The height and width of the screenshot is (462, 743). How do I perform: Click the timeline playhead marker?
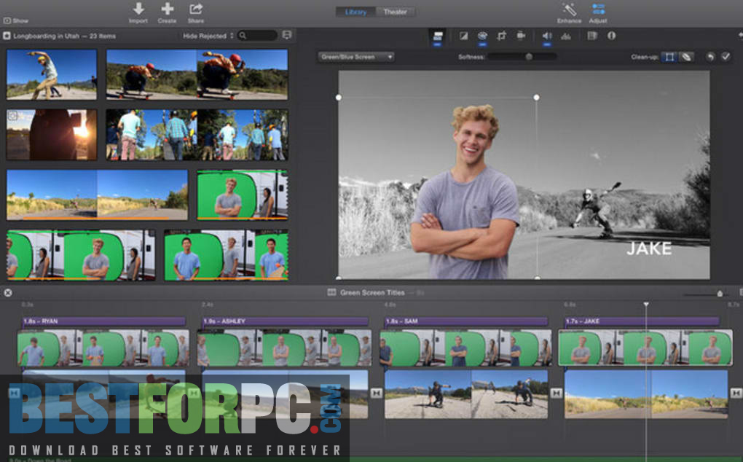(x=645, y=304)
